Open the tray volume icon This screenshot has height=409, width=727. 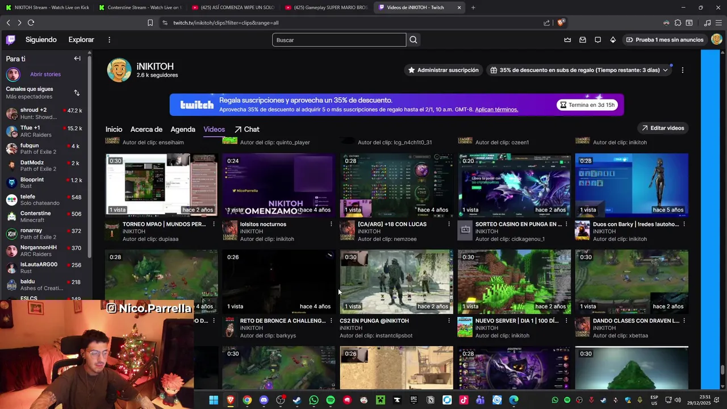(x=678, y=400)
